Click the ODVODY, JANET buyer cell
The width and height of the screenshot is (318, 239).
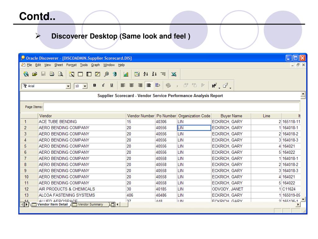(231, 189)
